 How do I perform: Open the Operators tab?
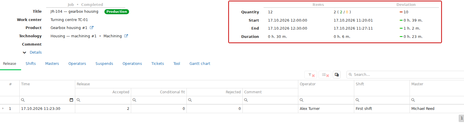(77, 63)
